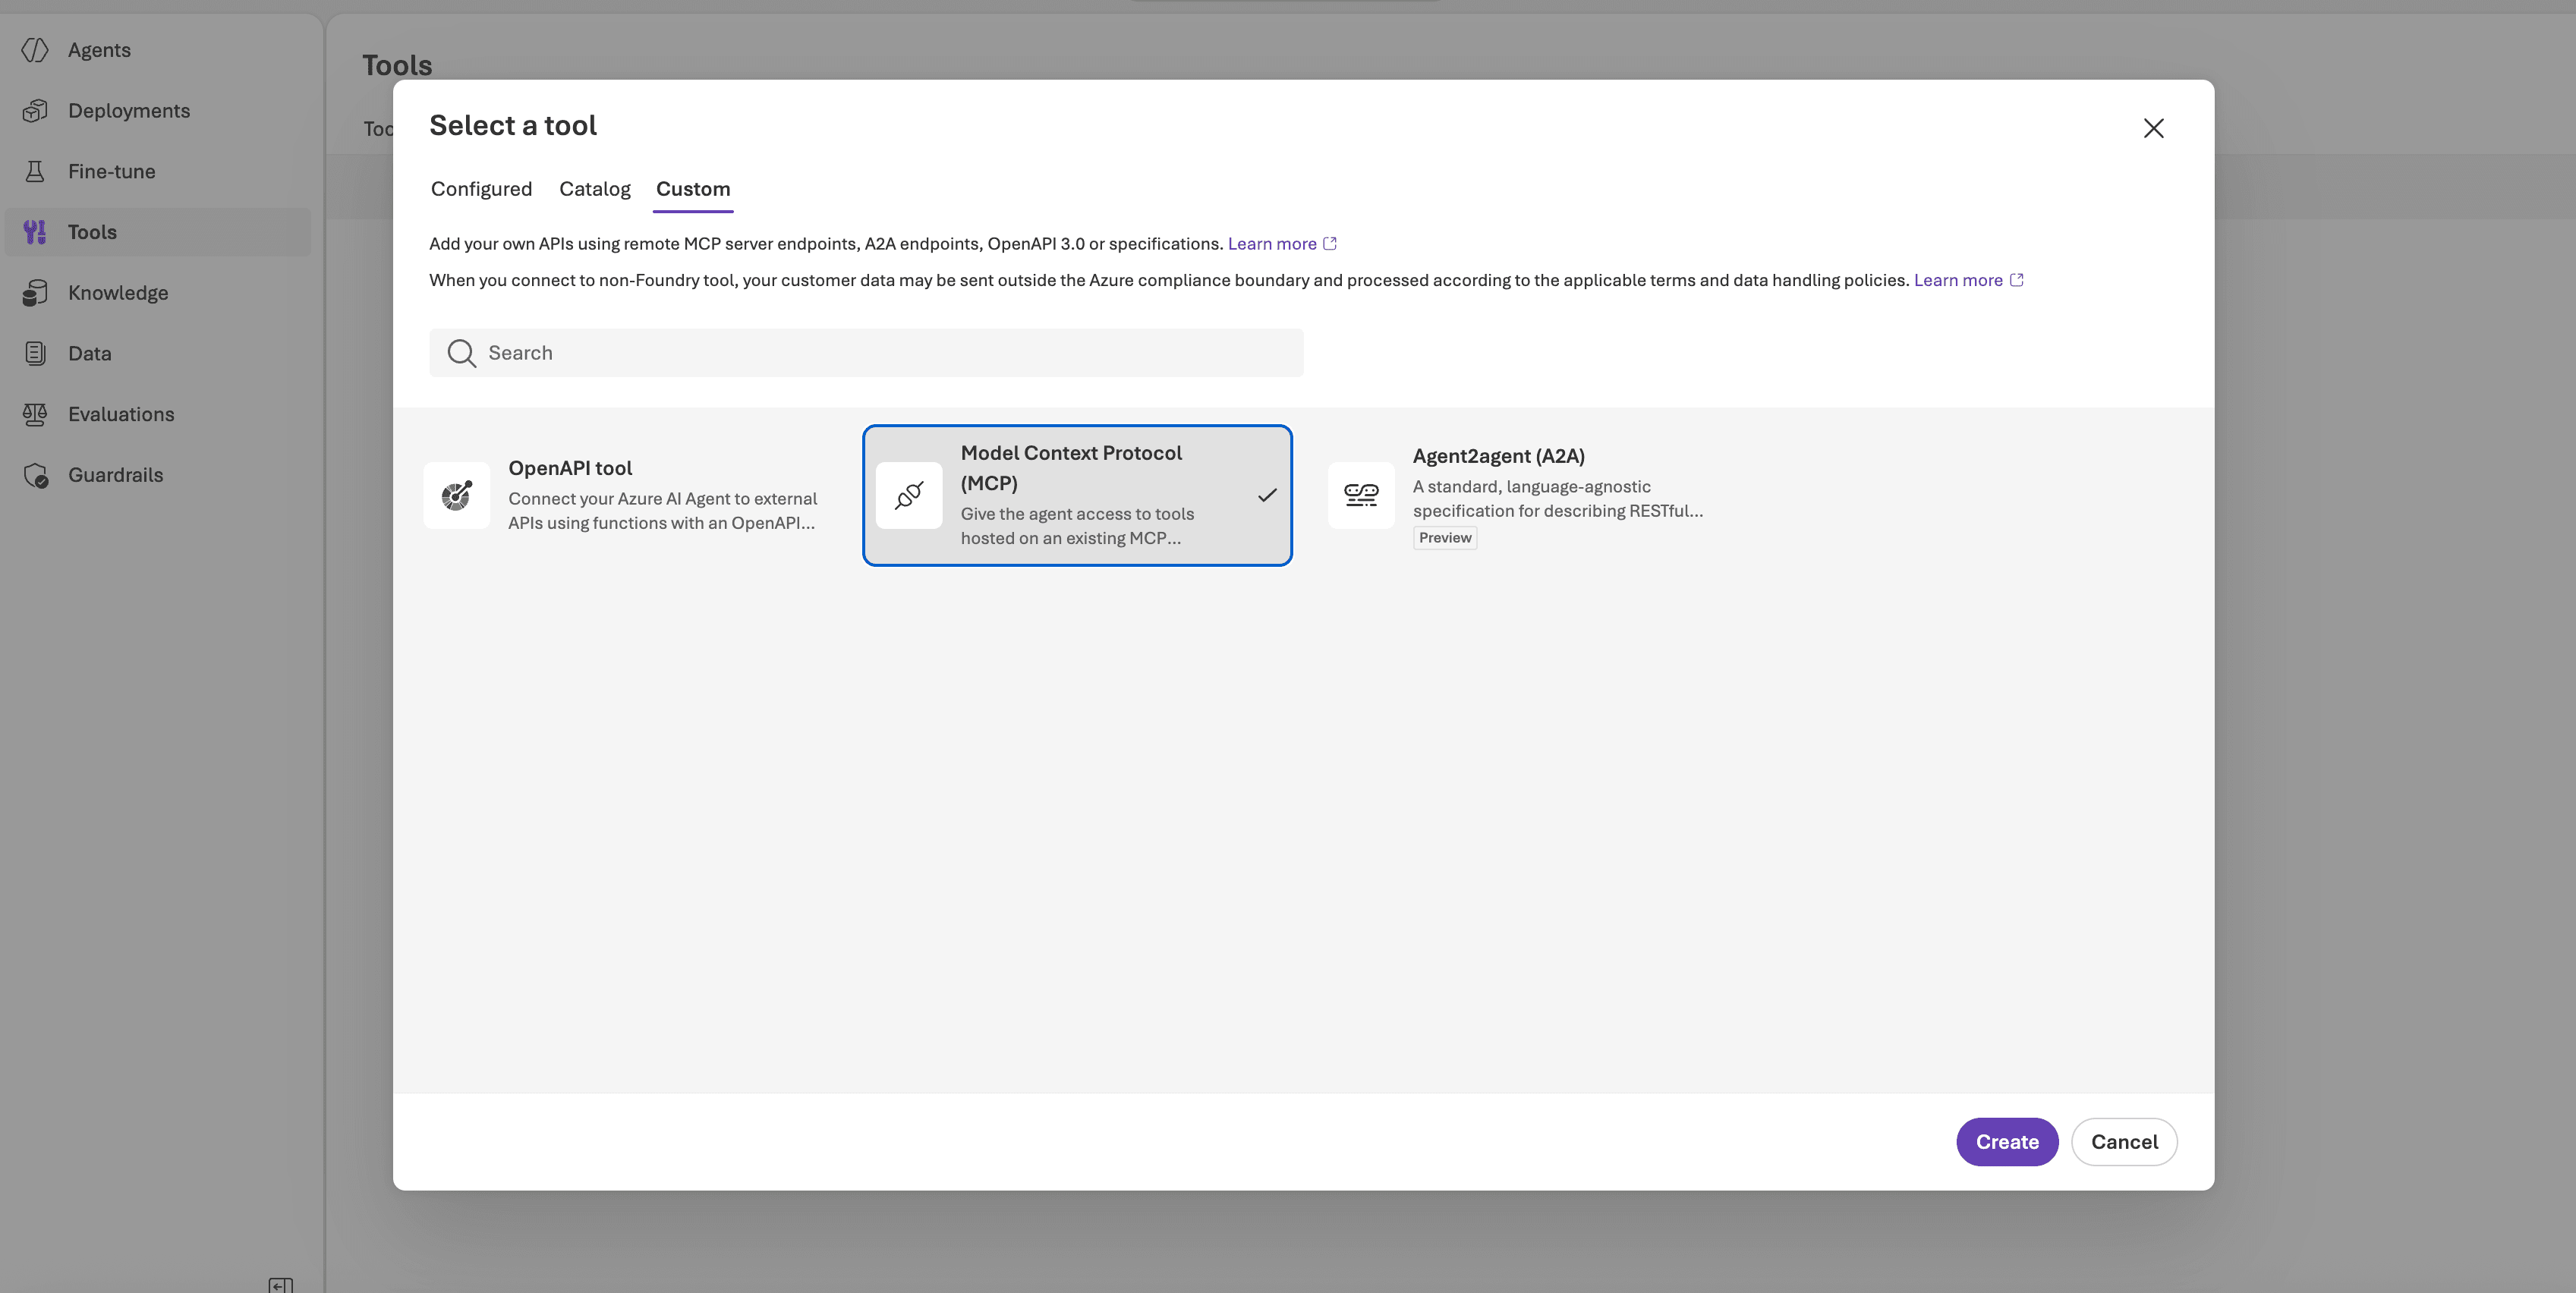The image size is (2576, 1293).
Task: Click the checkmark on the MCP card
Action: coord(1267,495)
